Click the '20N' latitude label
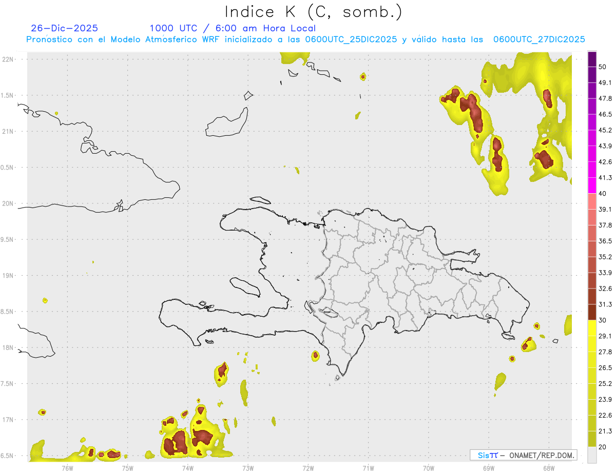616x475 pixels. coord(9,203)
